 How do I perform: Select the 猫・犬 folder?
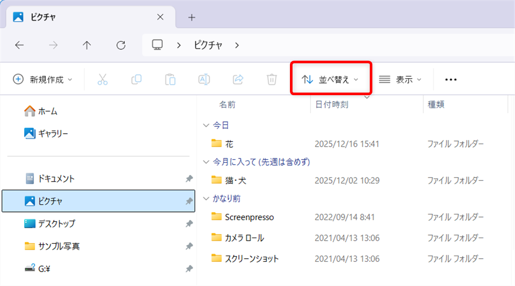point(235,181)
